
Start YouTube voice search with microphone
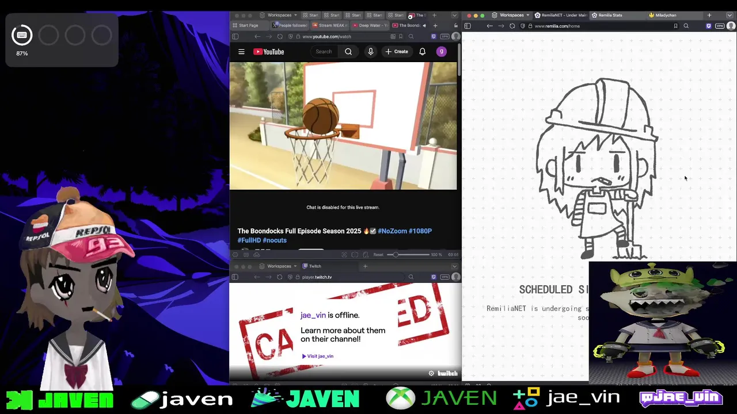(371, 52)
